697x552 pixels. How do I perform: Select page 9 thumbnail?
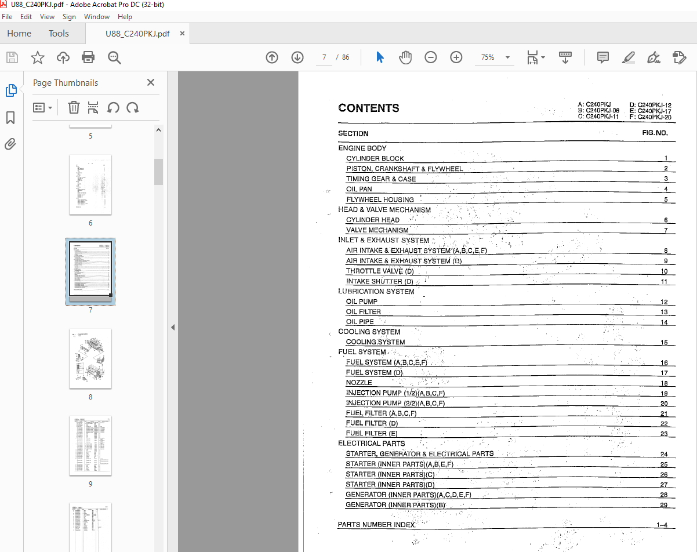(x=90, y=445)
